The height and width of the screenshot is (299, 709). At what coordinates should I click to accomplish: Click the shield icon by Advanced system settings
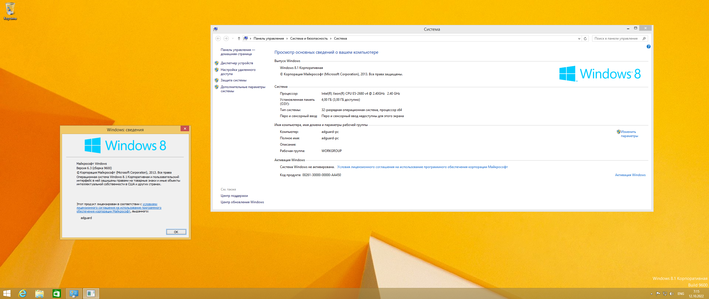[217, 87]
